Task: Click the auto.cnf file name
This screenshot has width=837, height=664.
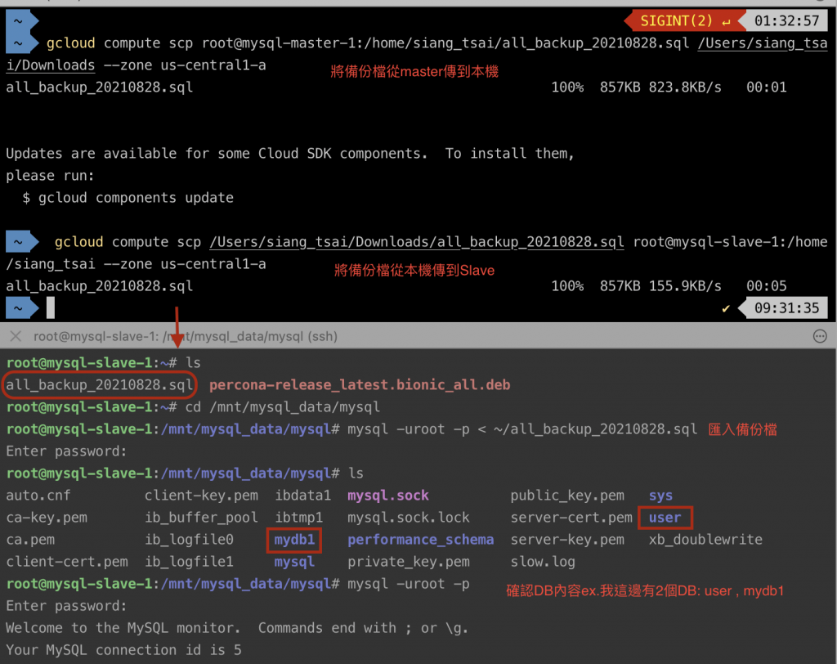Action: [38, 496]
